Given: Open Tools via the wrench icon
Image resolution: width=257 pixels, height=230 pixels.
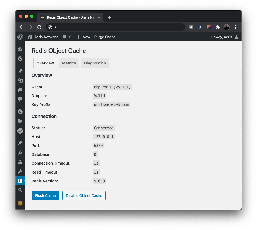Looking at the screenshot, I should tap(20, 171).
